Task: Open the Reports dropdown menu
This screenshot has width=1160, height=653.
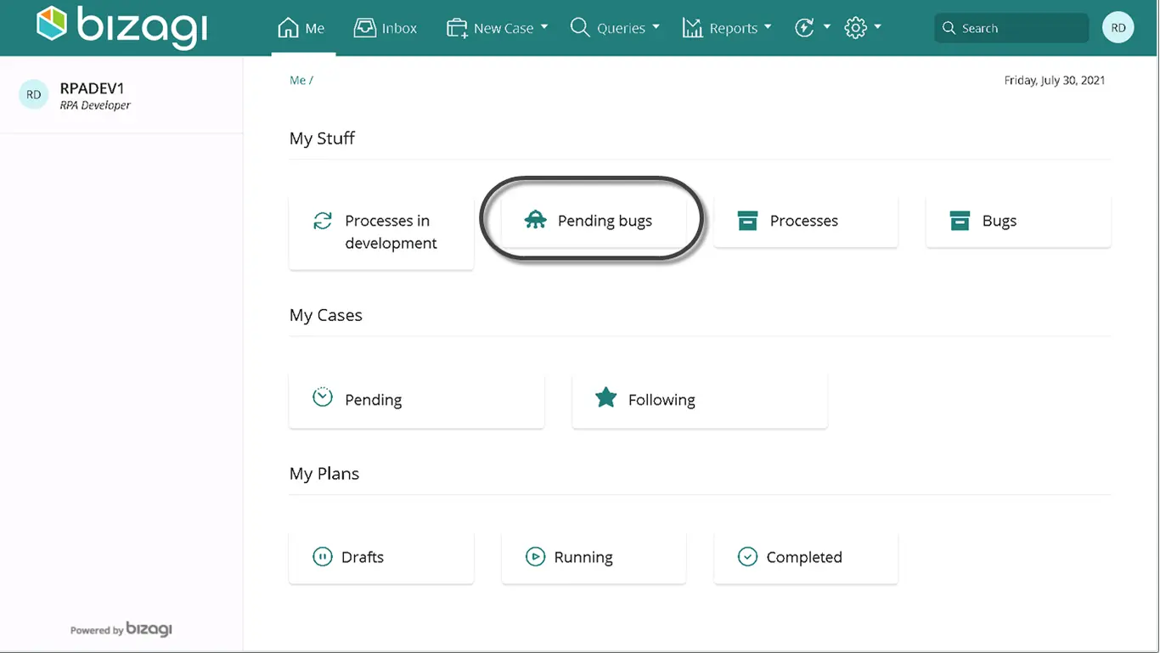Action: [727, 28]
